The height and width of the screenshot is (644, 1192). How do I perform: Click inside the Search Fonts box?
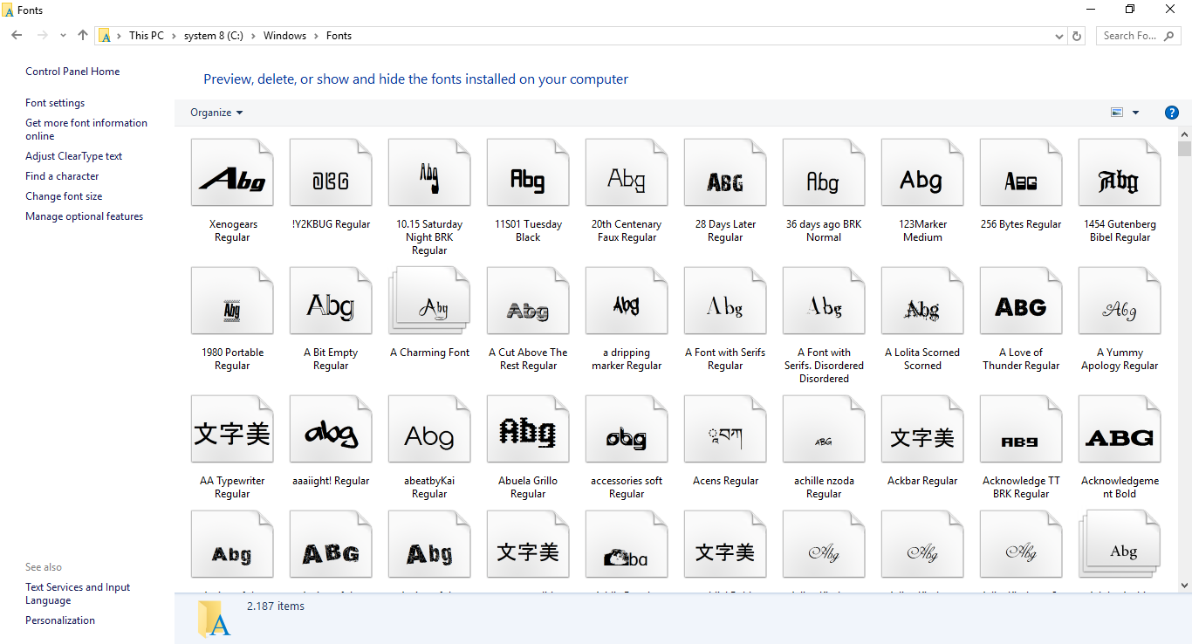1130,35
